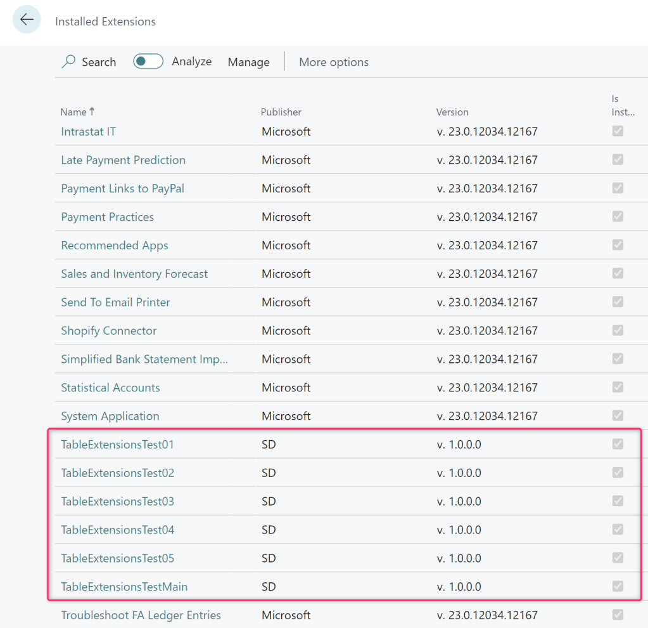Click the Is Installed checkbox for TableExtensionsTest03
The image size is (648, 628).
[618, 501]
